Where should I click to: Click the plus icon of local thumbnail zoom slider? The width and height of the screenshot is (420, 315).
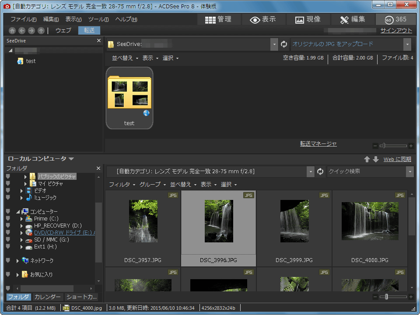[411, 297]
